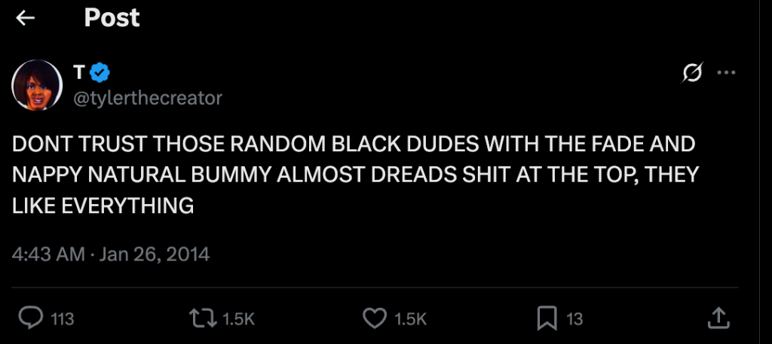Viewport: 772px width, 344px height.
Task: Share the post with the upload arrow
Action: [718, 318]
